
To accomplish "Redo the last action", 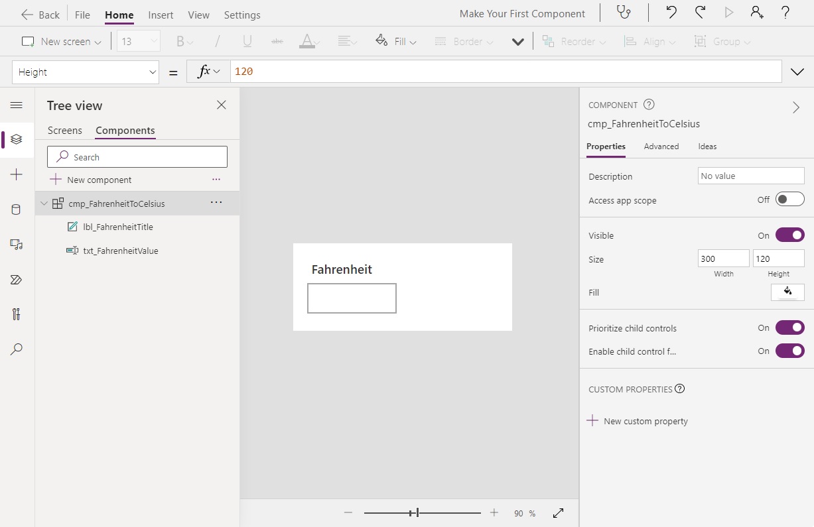I will [x=697, y=13].
